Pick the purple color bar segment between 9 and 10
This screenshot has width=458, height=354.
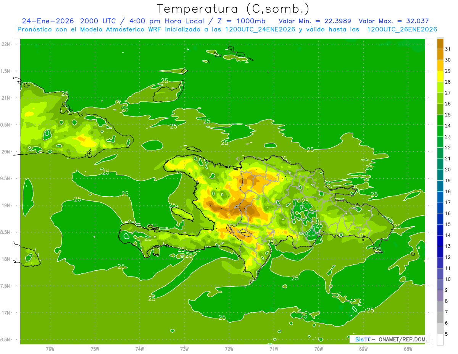coord(440,284)
